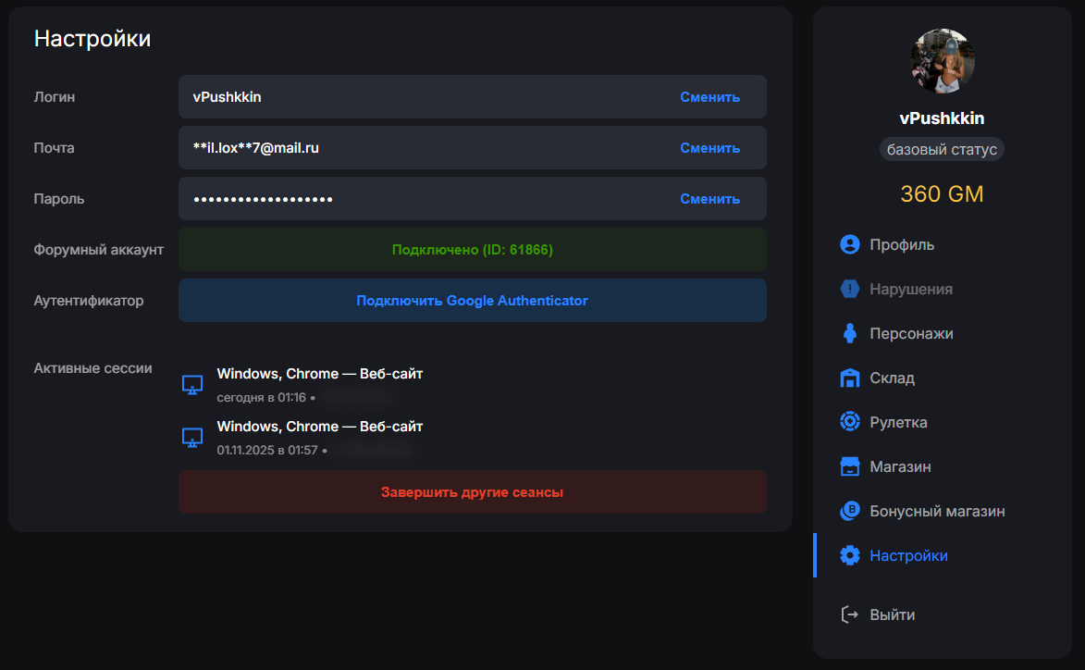1085x670 pixels.
Task: End other sessions with Завершить другие сеансы
Action: click(x=472, y=492)
